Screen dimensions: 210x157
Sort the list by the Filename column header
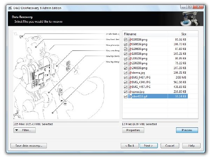[145, 34]
